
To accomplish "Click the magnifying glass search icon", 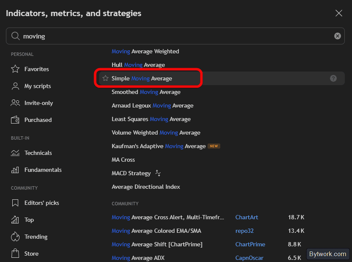I will point(16,36).
